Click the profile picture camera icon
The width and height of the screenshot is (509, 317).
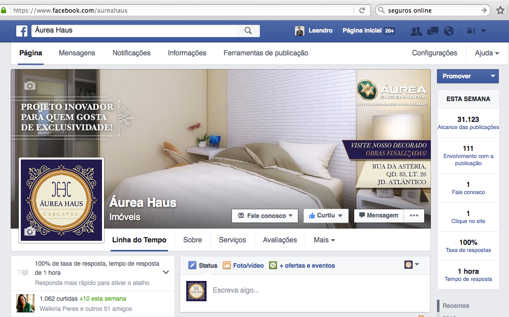30,231
